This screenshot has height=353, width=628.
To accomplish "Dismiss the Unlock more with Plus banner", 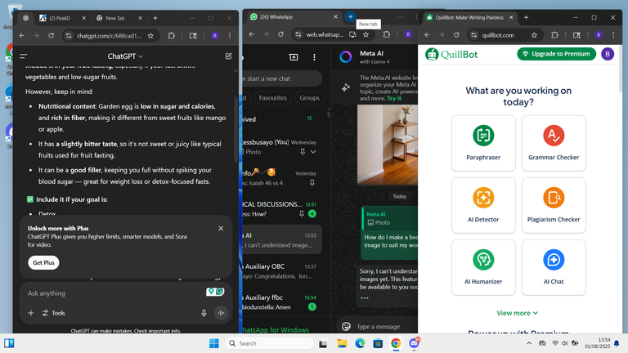I will point(221,228).
